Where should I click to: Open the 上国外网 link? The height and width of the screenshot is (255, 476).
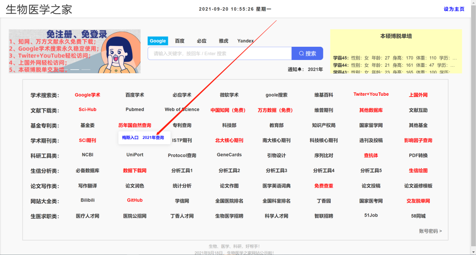pyautogui.click(x=418, y=95)
